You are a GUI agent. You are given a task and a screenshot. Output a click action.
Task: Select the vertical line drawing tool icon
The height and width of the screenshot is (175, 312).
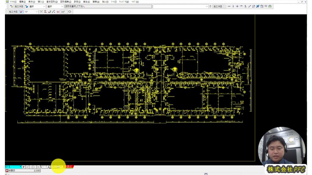[x=233, y=6]
